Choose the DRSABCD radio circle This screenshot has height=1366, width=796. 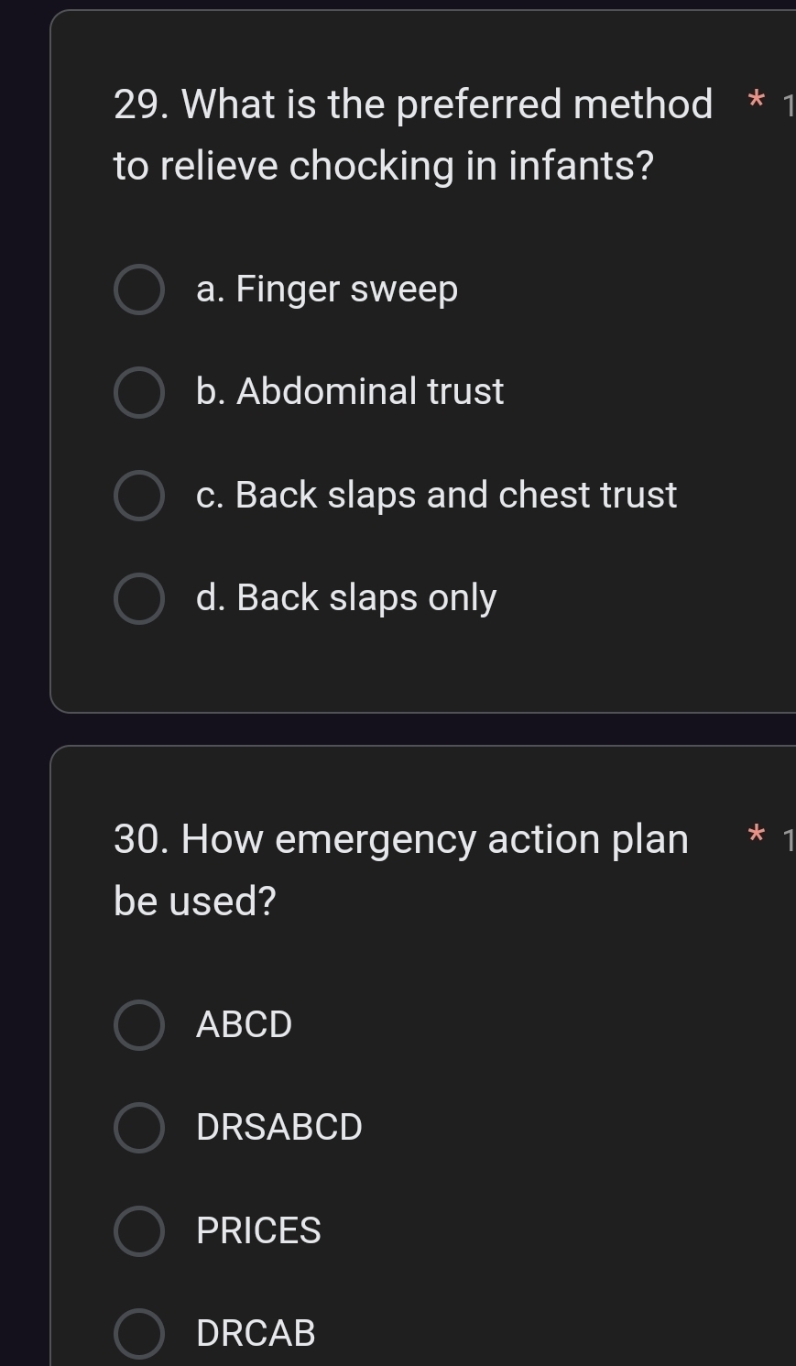139,1127
